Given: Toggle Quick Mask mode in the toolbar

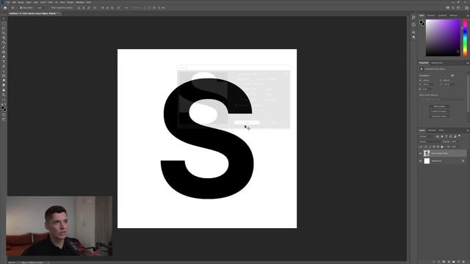Looking at the screenshot, I should [4, 114].
